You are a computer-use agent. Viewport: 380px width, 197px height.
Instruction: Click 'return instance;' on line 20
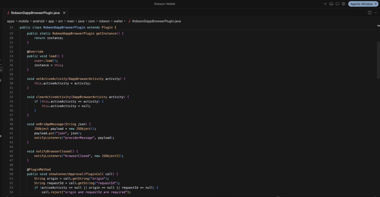[49, 38]
